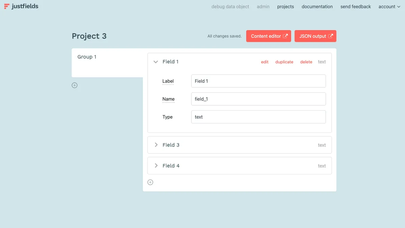Image resolution: width=405 pixels, height=228 pixels.
Task: Click the Field 3 row title
Action: [171, 145]
